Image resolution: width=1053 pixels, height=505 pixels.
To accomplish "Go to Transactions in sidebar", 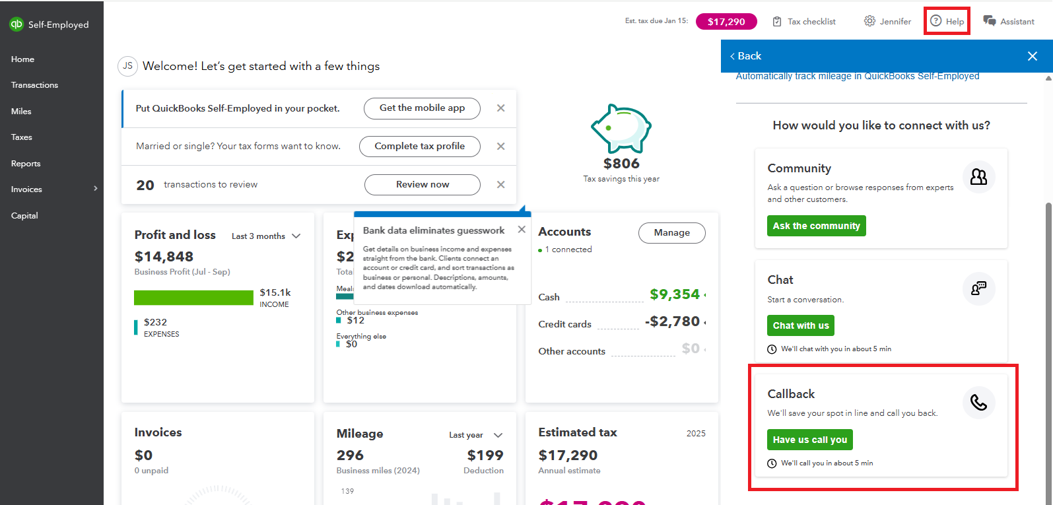I will point(34,85).
